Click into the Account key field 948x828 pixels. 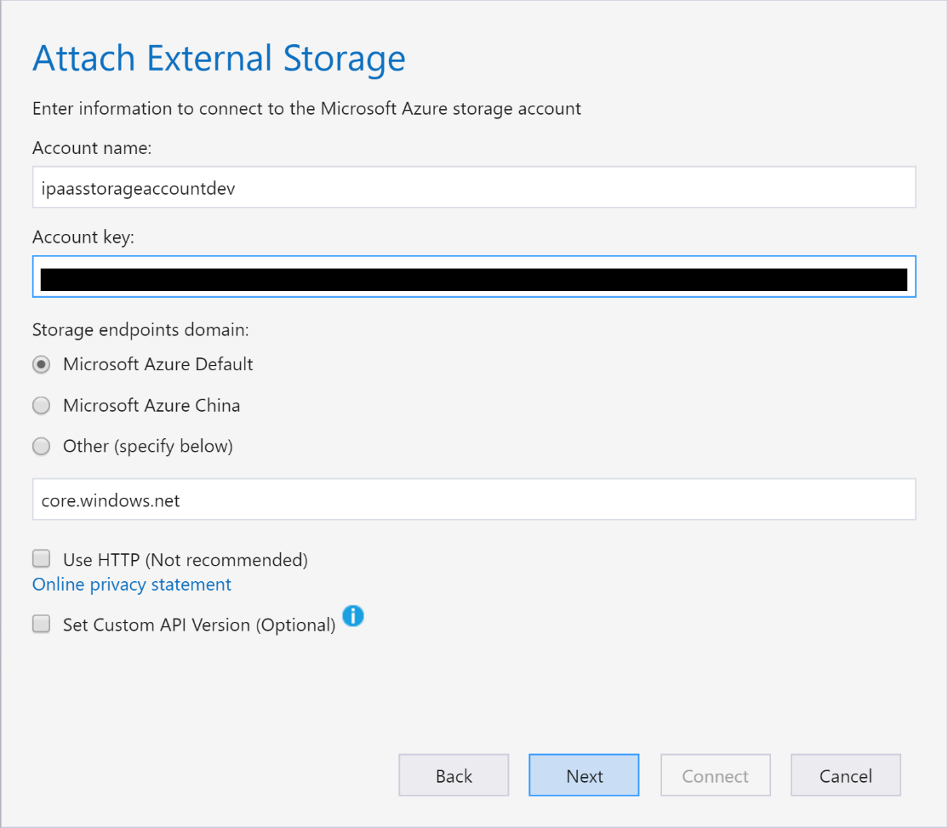474,277
